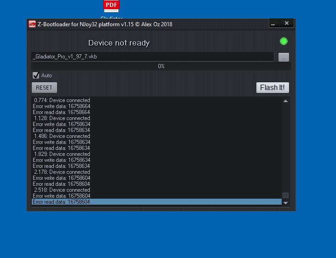
Task: Click the log scrollbar thumb
Action: (285, 195)
